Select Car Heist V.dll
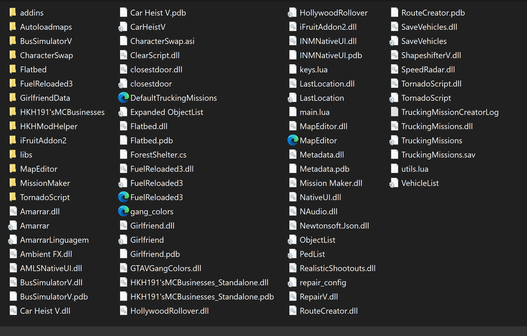The height and width of the screenshot is (336, 527). (x=40, y=311)
